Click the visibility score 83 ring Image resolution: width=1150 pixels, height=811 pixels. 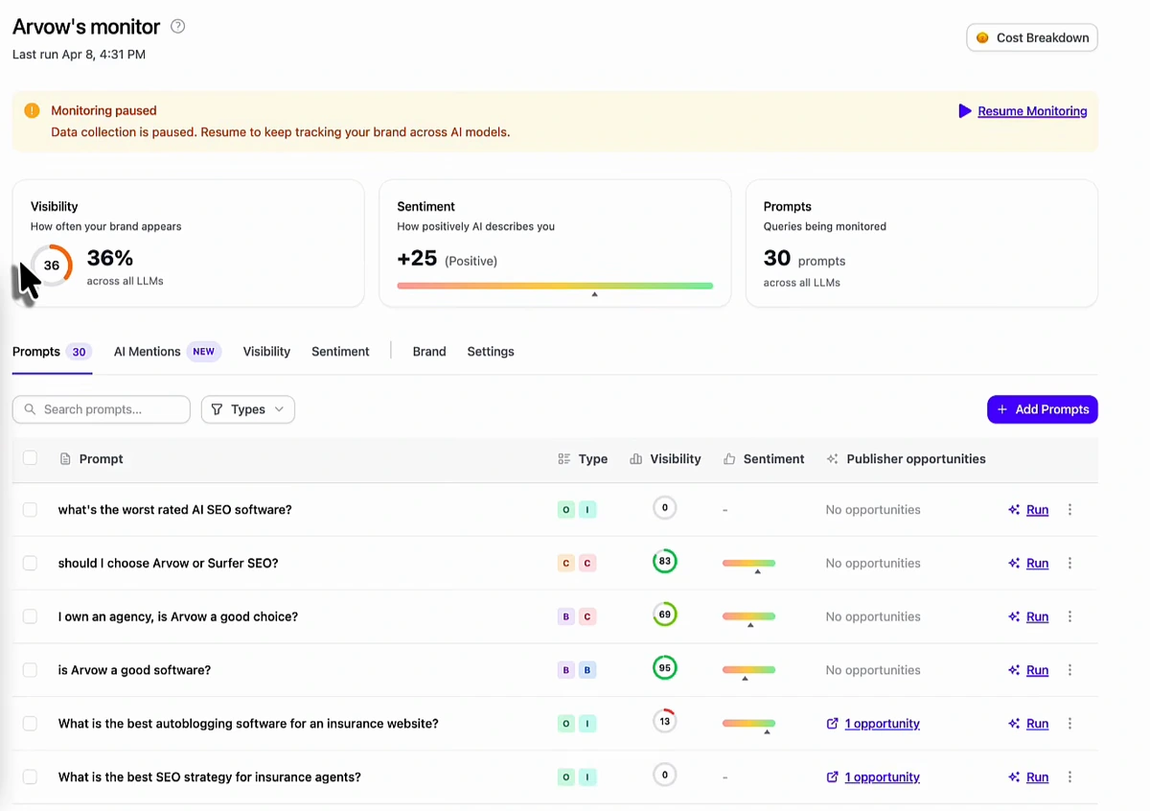[665, 562]
